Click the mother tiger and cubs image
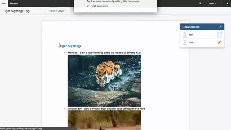The image size is (231, 130). click(x=104, y=120)
